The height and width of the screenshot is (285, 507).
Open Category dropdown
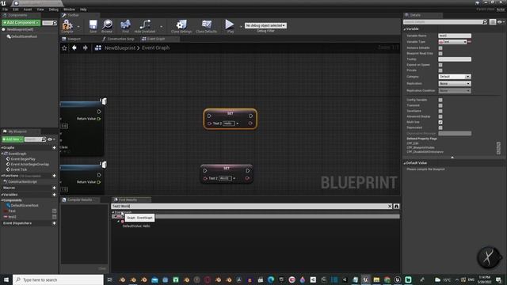(x=455, y=77)
